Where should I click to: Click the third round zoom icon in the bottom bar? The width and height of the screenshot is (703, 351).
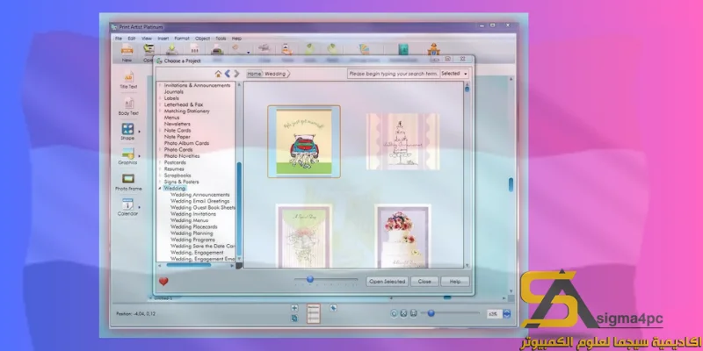pyautogui.click(x=413, y=313)
